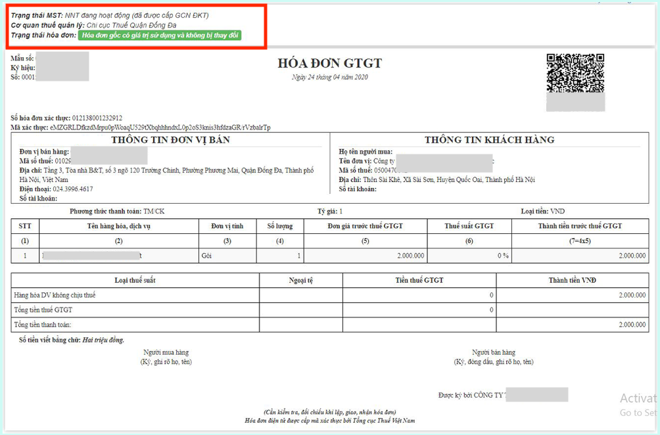Click the THÔNG TIN ĐƠN VỊ BÁN header

(170, 140)
